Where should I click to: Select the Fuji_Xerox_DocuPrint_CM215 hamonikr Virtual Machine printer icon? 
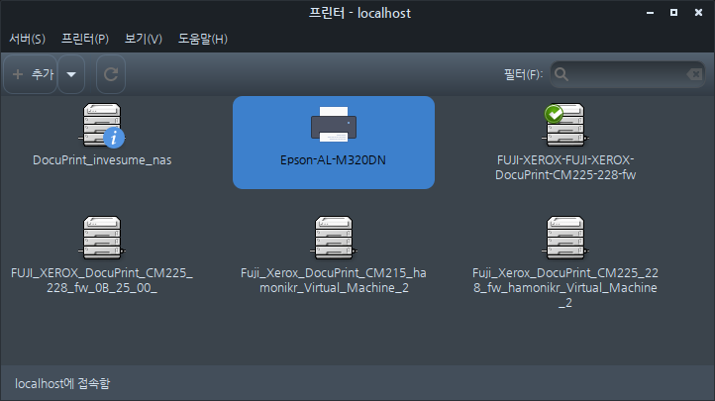coord(334,238)
